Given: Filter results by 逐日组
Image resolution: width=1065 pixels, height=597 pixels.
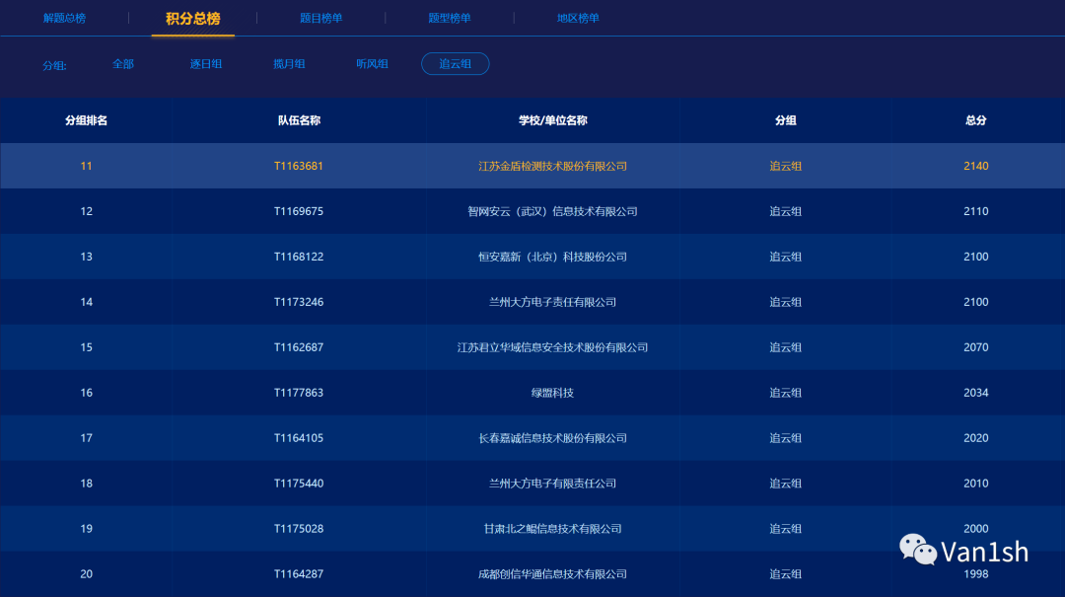Looking at the screenshot, I should [x=206, y=63].
